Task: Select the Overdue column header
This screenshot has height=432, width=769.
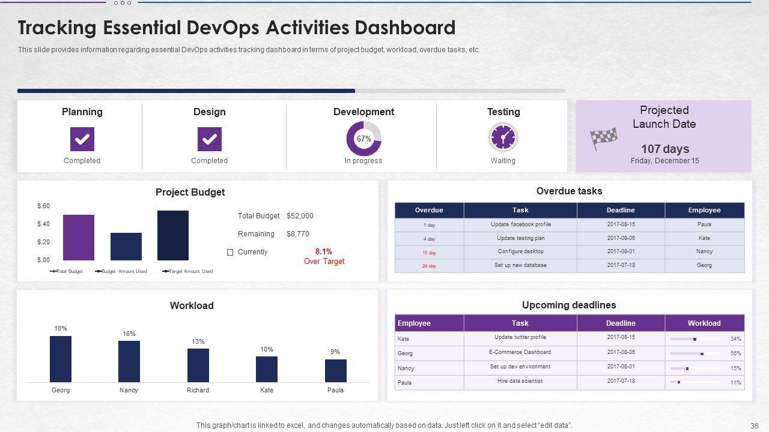Action: click(429, 210)
